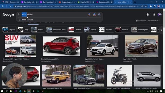The width and height of the screenshot is (165, 93).
Task: Show hidden system tray icons
Action: (148, 91)
